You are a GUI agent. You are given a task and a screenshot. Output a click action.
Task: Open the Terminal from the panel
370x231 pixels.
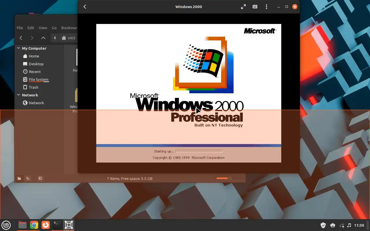click(x=57, y=225)
